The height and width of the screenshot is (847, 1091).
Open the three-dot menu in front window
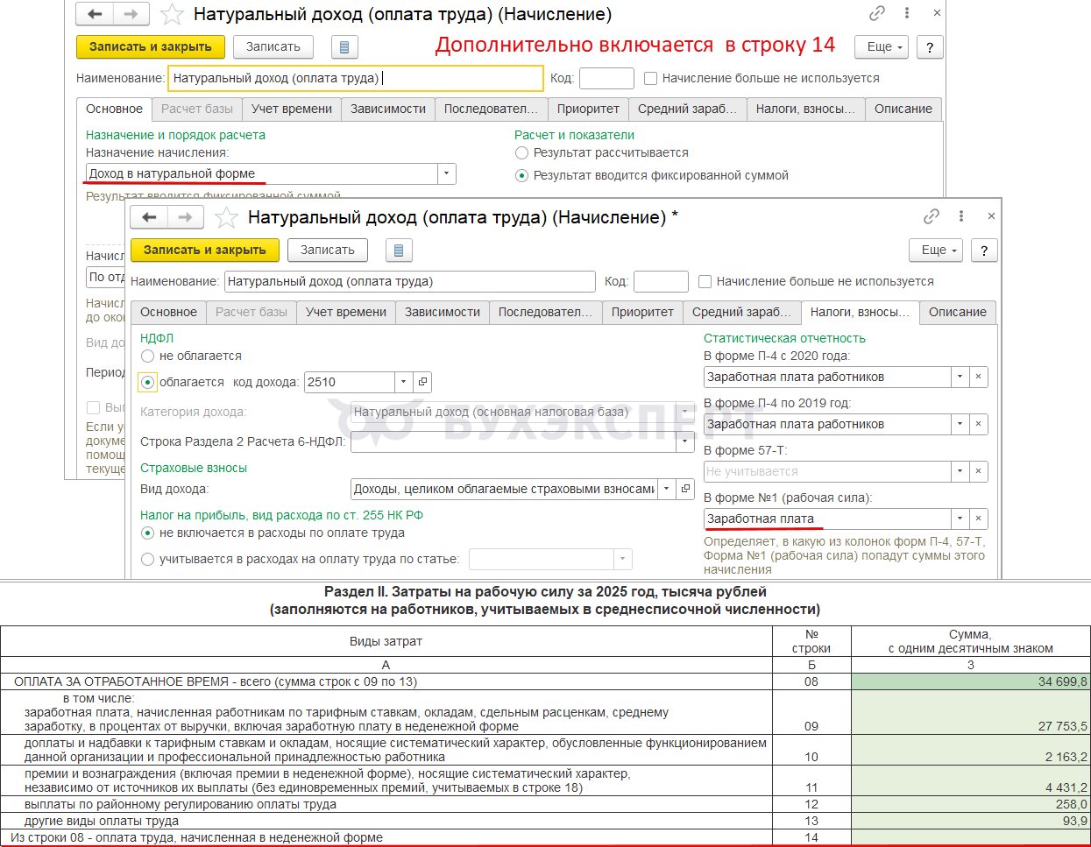(x=961, y=216)
